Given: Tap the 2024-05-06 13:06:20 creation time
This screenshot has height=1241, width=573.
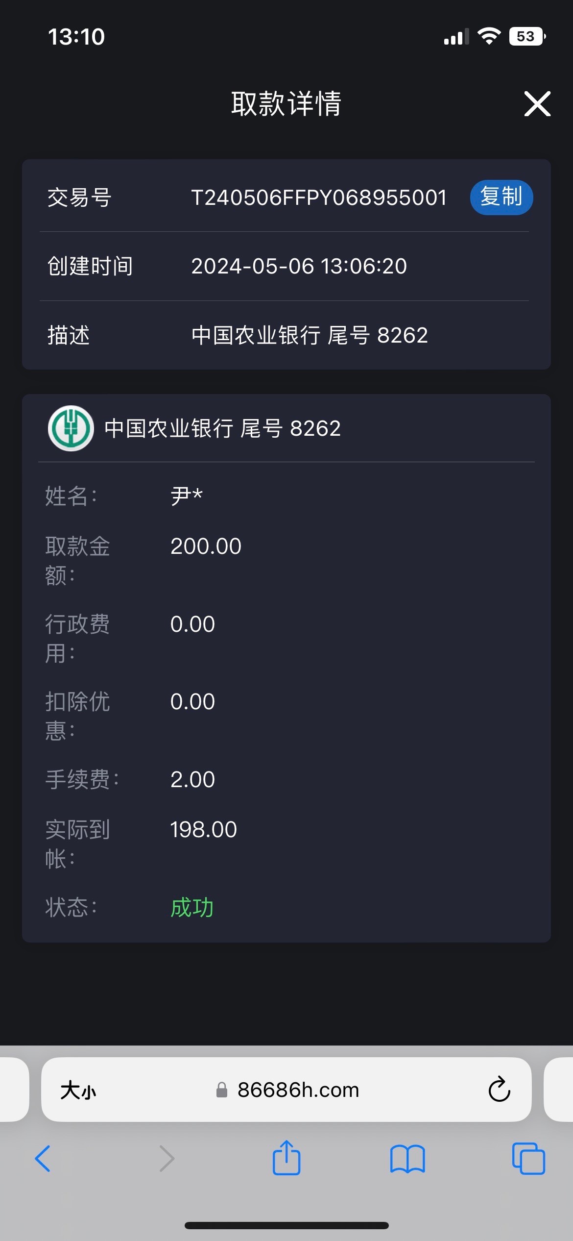Looking at the screenshot, I should point(299,266).
